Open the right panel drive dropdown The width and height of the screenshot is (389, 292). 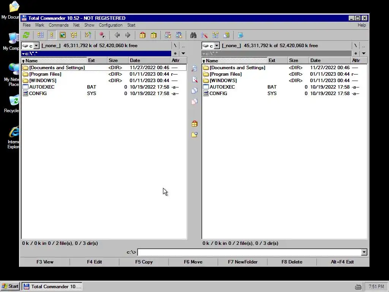217,46
